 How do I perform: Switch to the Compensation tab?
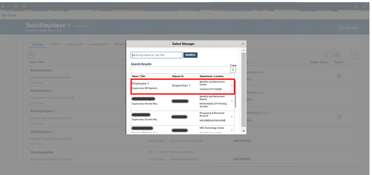74,44
